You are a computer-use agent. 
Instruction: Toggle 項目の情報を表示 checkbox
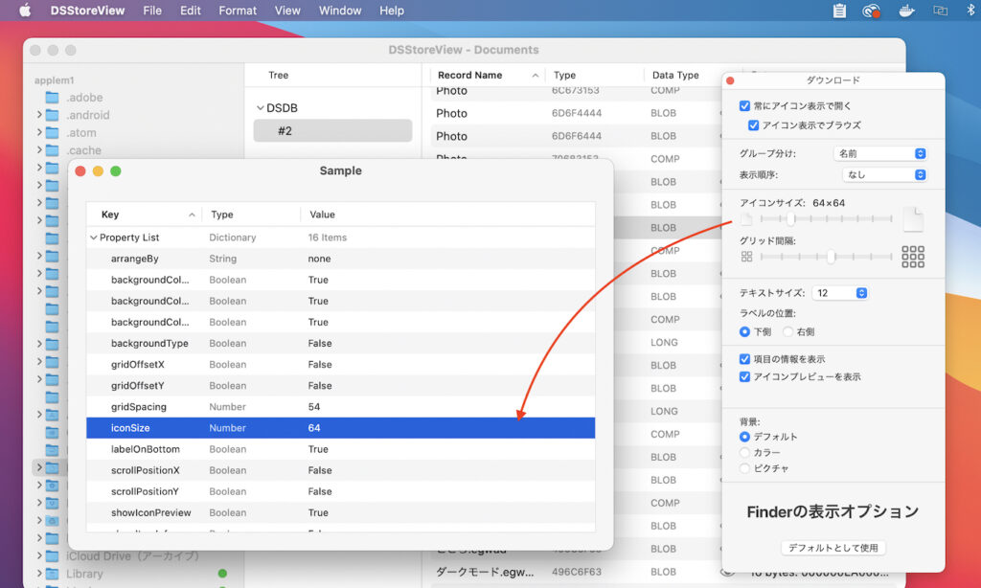[744, 359]
